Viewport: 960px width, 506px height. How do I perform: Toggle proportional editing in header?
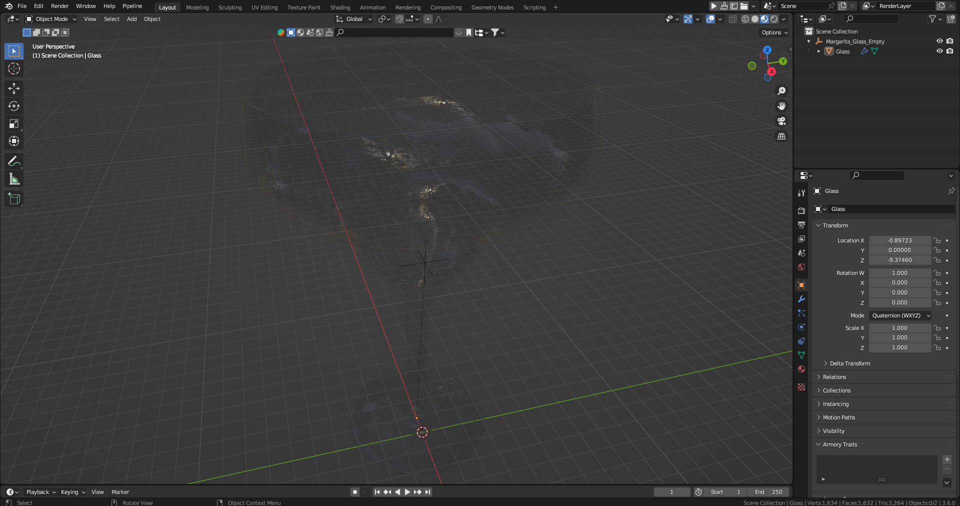point(428,19)
